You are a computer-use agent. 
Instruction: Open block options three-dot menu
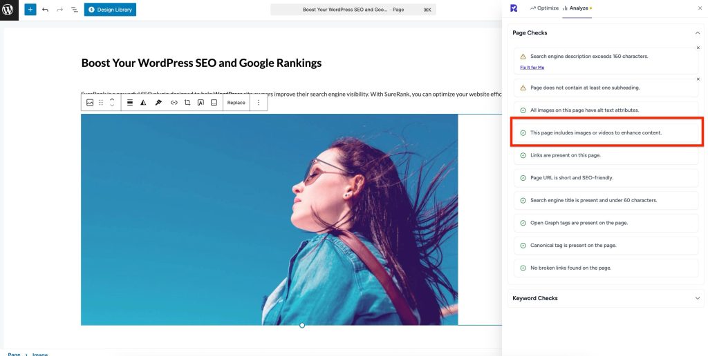click(259, 103)
